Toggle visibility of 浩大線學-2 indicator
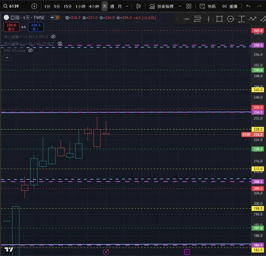The image size is (266, 256). 60,43
